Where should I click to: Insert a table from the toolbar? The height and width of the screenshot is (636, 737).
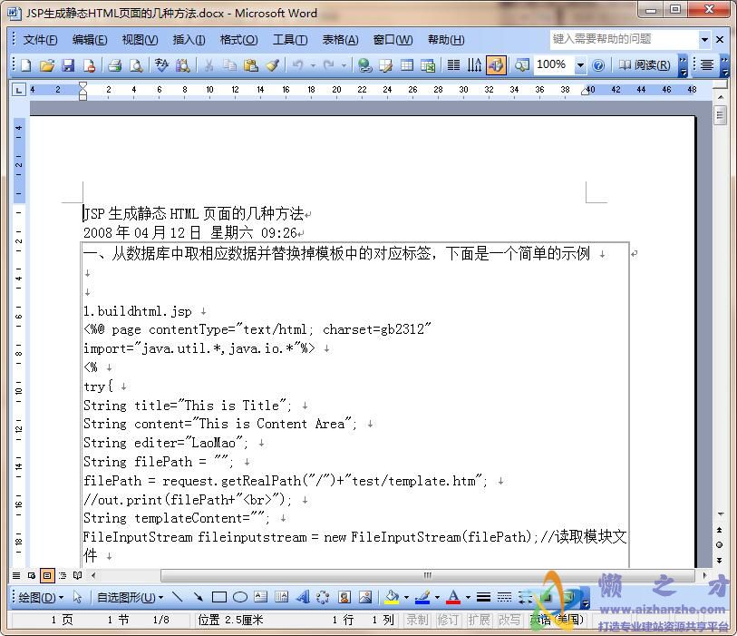(x=406, y=65)
